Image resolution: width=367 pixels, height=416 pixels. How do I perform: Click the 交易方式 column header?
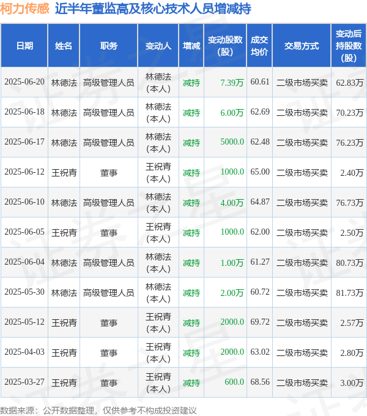click(x=302, y=45)
